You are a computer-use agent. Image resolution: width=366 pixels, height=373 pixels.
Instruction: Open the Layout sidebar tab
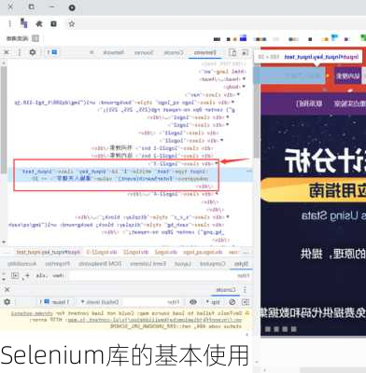pyautogui.click(x=182, y=264)
